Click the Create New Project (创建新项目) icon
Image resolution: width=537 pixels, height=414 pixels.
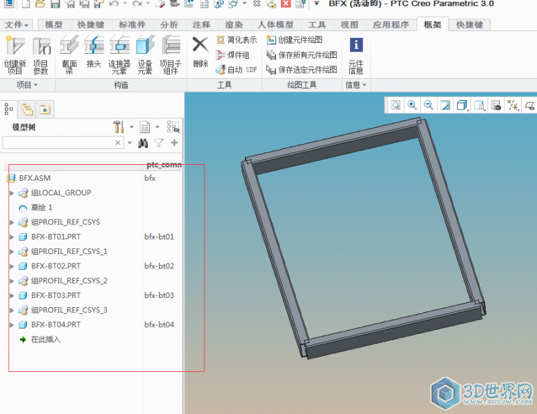click(x=14, y=54)
